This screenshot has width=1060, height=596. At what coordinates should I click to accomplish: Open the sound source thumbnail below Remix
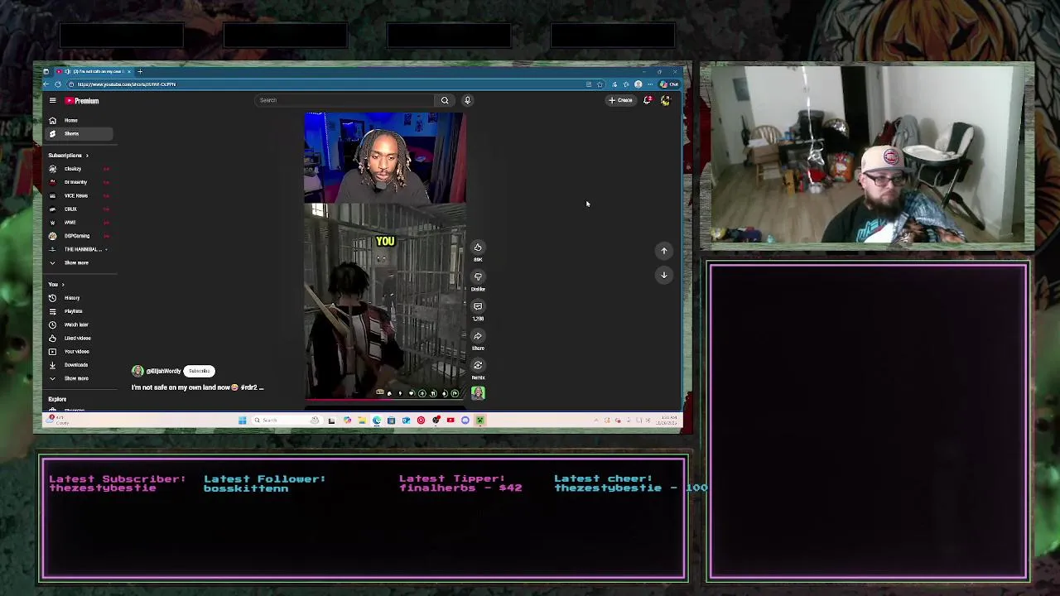point(478,393)
